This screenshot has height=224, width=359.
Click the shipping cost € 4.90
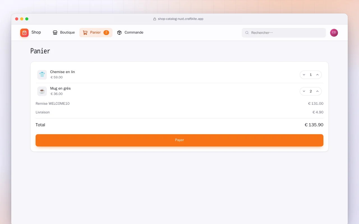318,112
